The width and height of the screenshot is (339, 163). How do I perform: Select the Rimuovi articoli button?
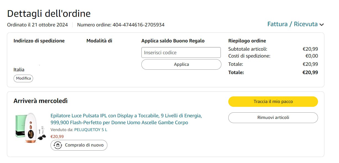(273, 118)
